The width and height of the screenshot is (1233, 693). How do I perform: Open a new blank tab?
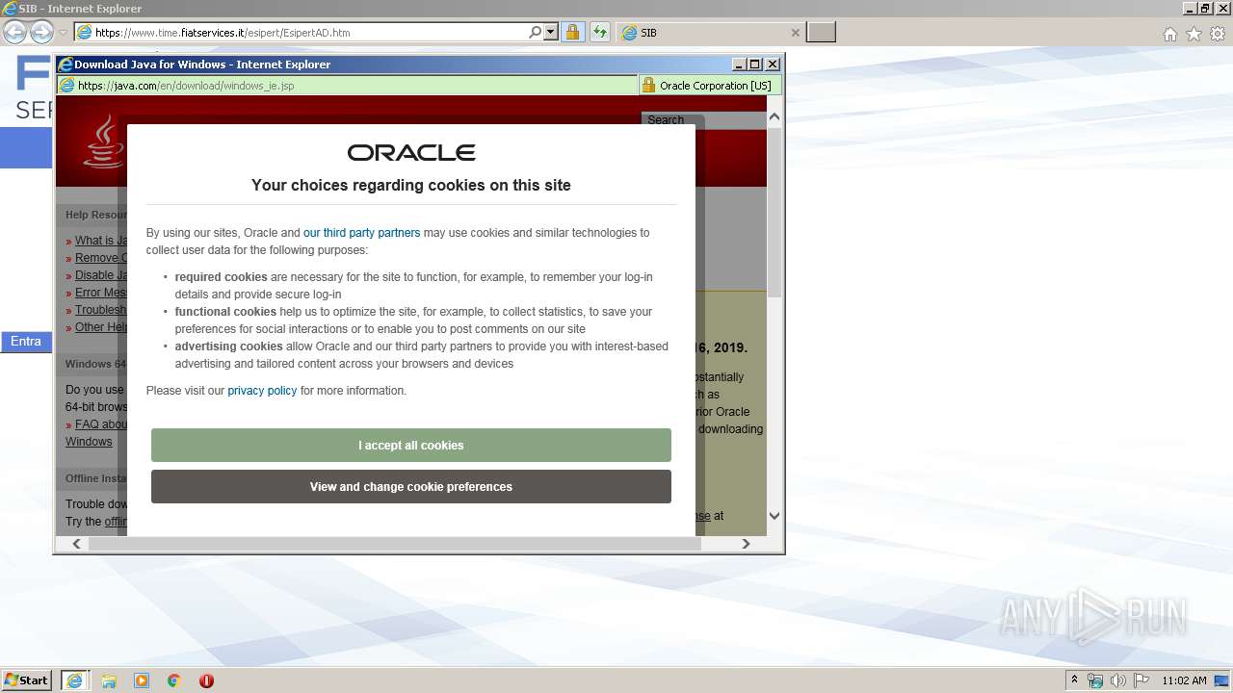coord(821,32)
